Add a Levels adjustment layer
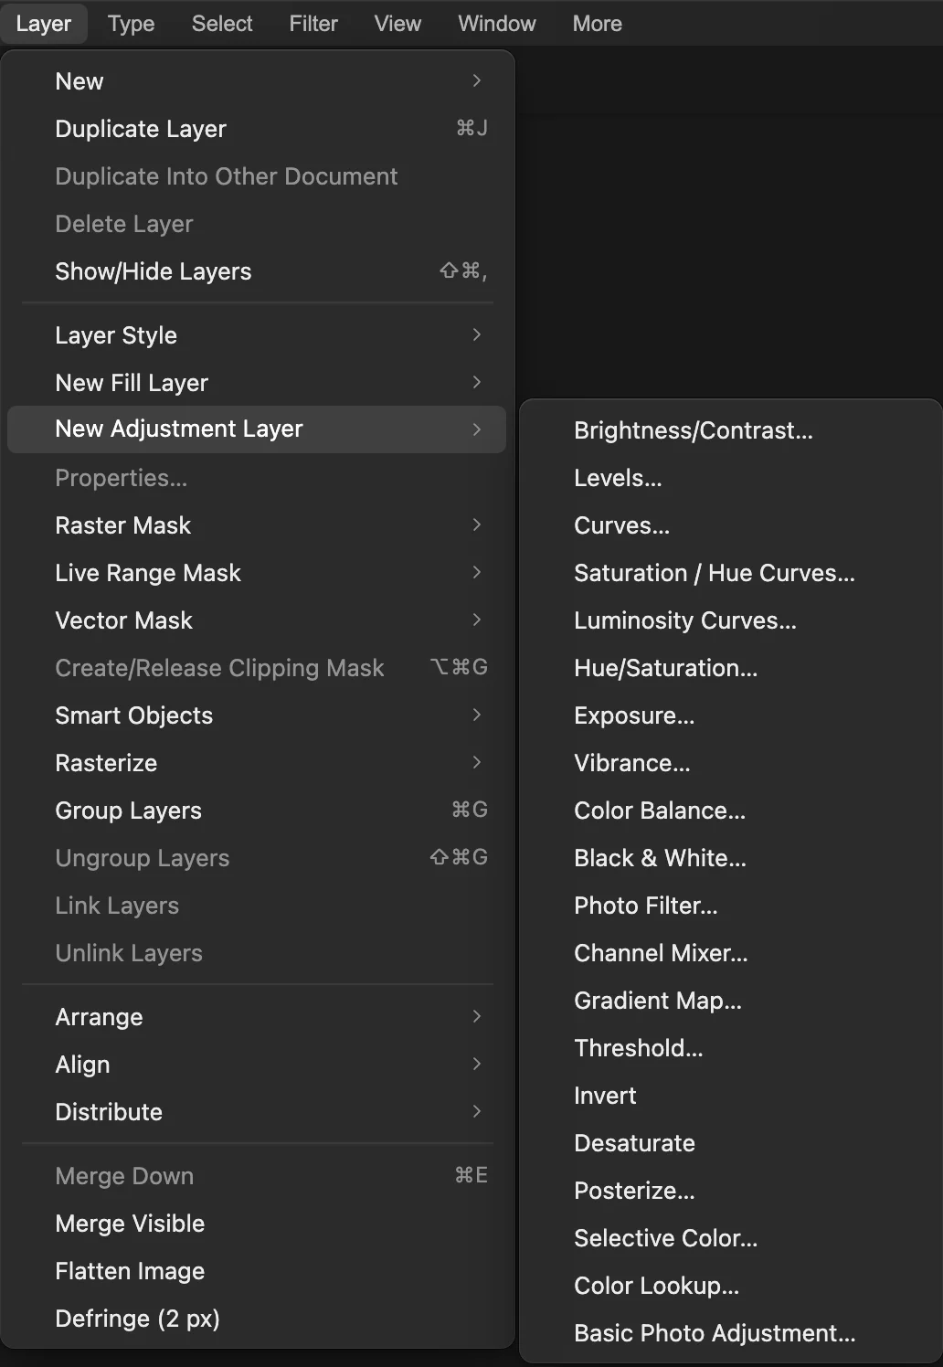 (x=731, y=478)
